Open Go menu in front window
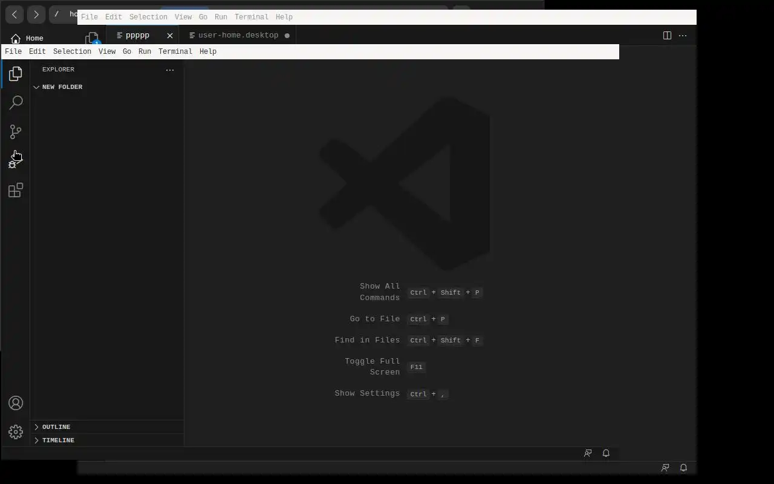This screenshot has width=774, height=484. 127,51
